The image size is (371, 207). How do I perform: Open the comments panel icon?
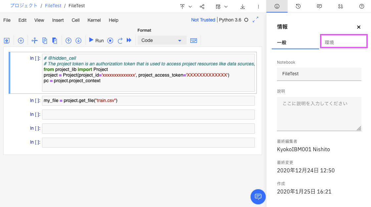(319, 6)
